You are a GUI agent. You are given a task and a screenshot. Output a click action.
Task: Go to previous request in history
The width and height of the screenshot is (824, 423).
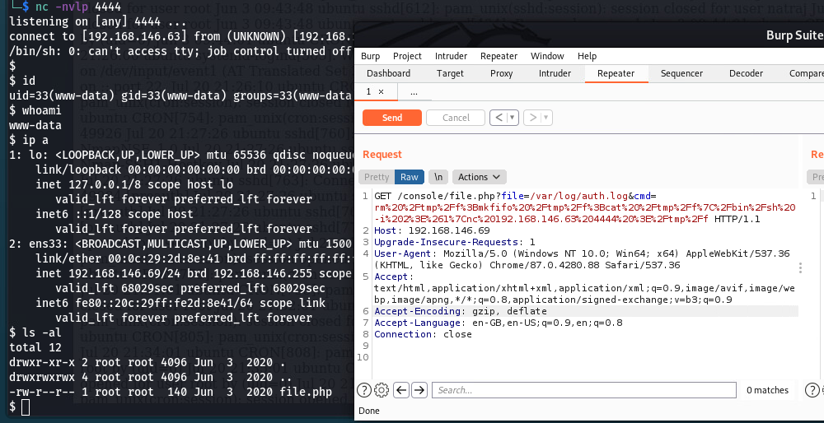tap(499, 118)
